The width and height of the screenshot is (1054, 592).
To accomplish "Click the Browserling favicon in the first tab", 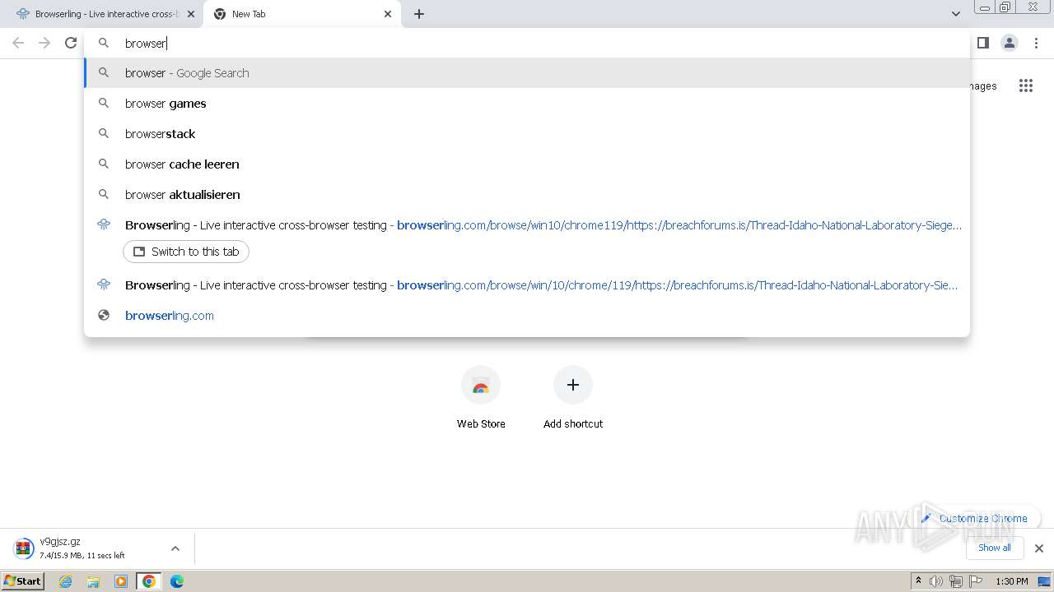I will (x=23, y=14).
